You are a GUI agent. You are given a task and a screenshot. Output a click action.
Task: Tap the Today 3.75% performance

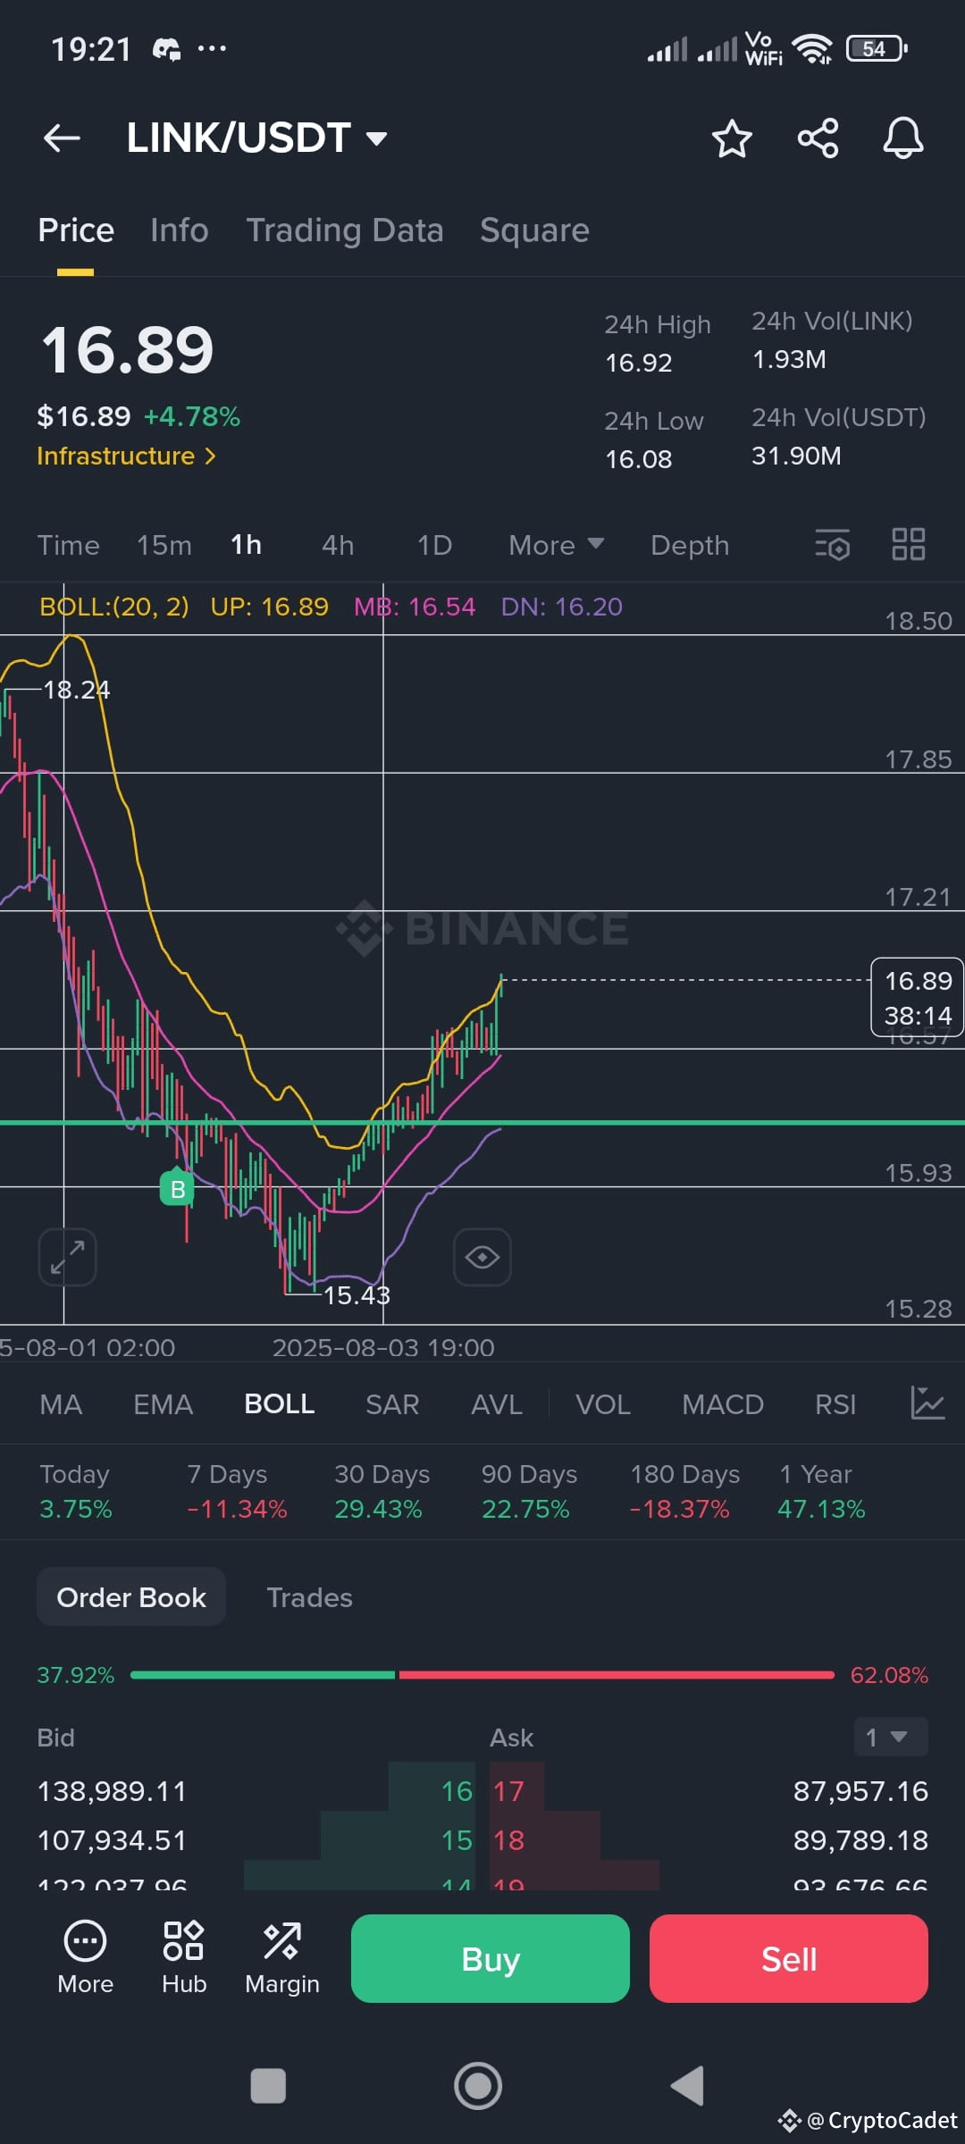[x=76, y=1492]
